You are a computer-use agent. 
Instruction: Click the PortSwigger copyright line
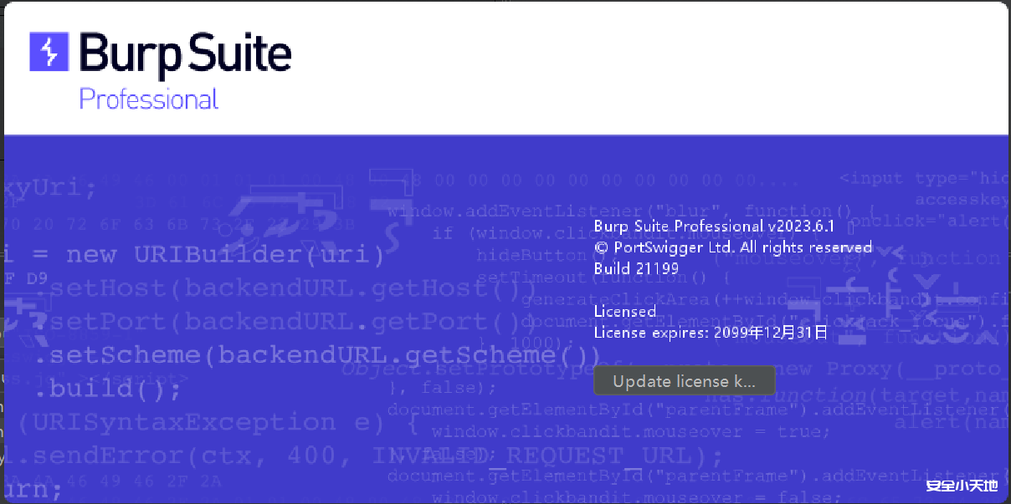click(x=732, y=247)
